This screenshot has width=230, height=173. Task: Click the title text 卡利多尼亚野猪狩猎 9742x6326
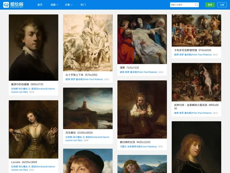(193, 50)
